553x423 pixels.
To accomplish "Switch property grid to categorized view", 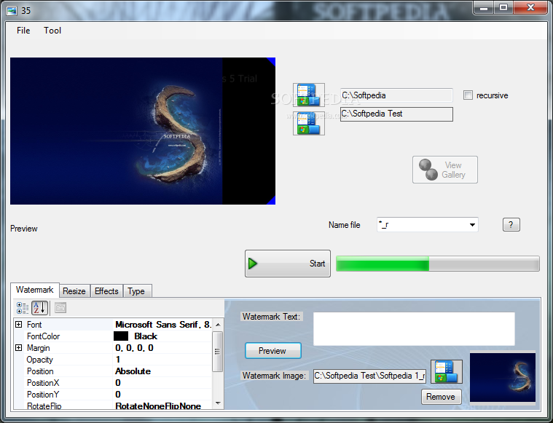I will click(x=23, y=308).
